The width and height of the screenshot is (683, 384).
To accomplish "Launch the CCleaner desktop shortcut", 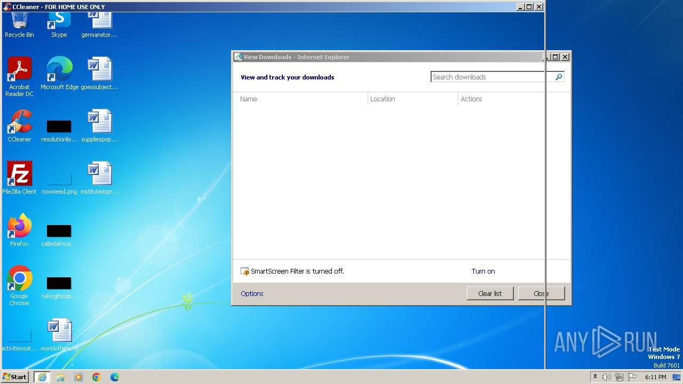I will (x=19, y=125).
